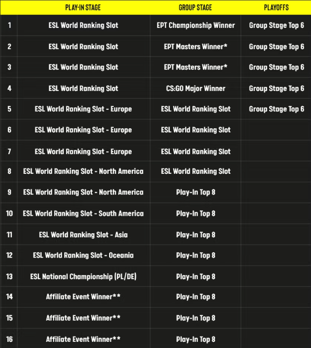The image size is (311, 348).
Task: Click the PLAYOFFS column header
Action: (x=276, y=7)
